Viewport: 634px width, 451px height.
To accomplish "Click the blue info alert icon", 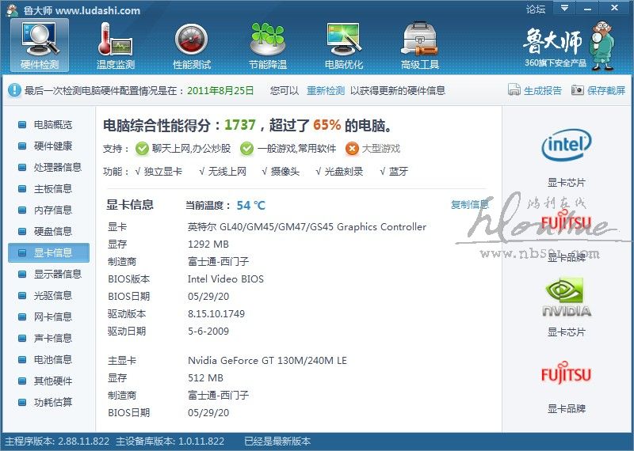I will click(x=14, y=90).
